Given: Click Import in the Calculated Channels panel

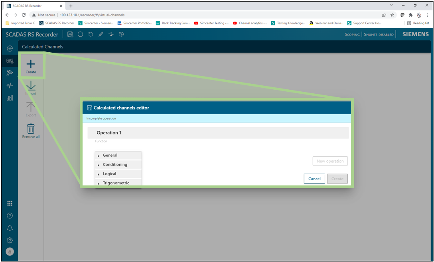Looking at the screenshot, I should (x=31, y=88).
